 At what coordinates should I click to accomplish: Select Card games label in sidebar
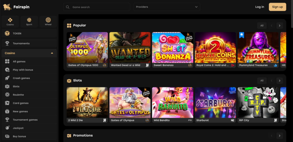(21, 103)
